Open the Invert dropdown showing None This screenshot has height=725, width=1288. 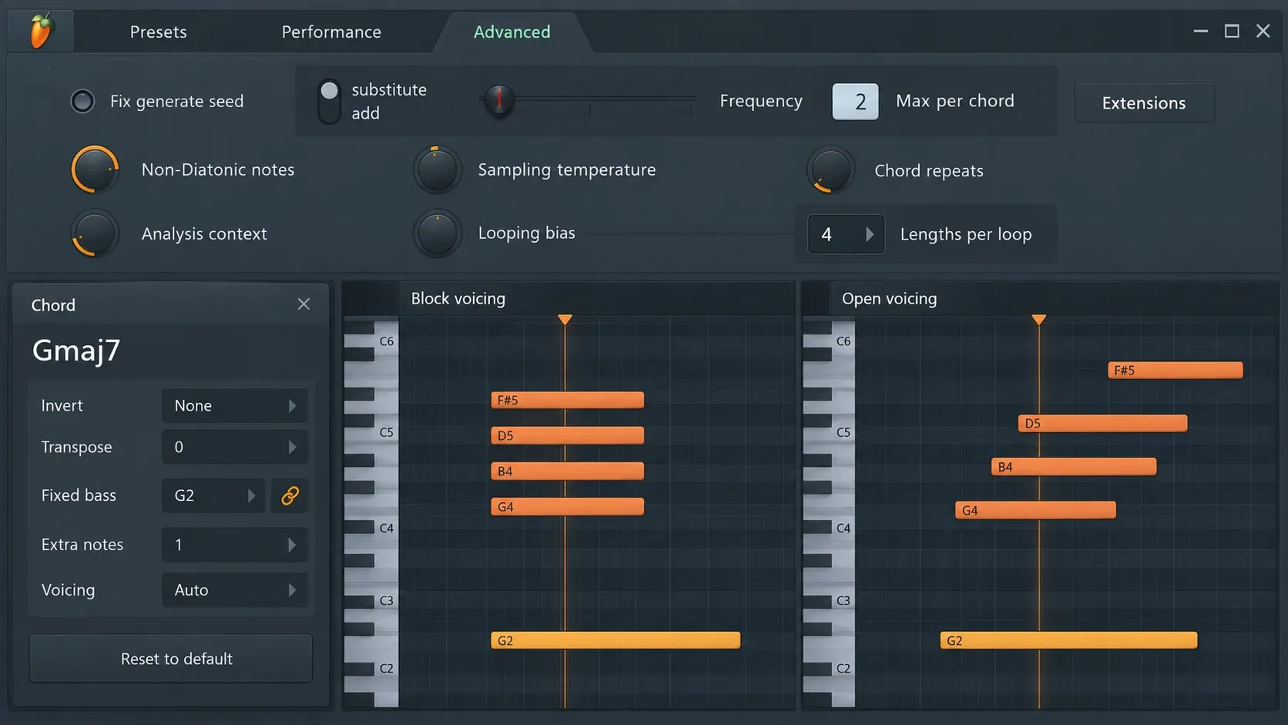click(234, 405)
